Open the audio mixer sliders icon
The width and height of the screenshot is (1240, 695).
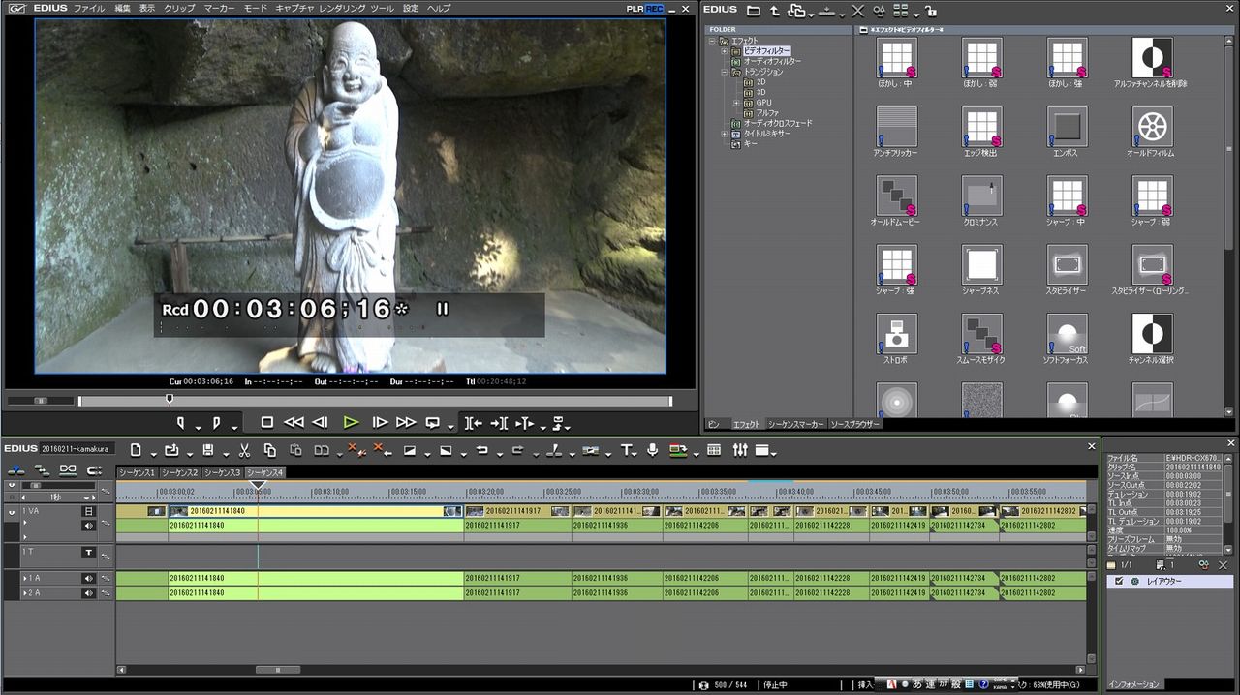pos(740,450)
